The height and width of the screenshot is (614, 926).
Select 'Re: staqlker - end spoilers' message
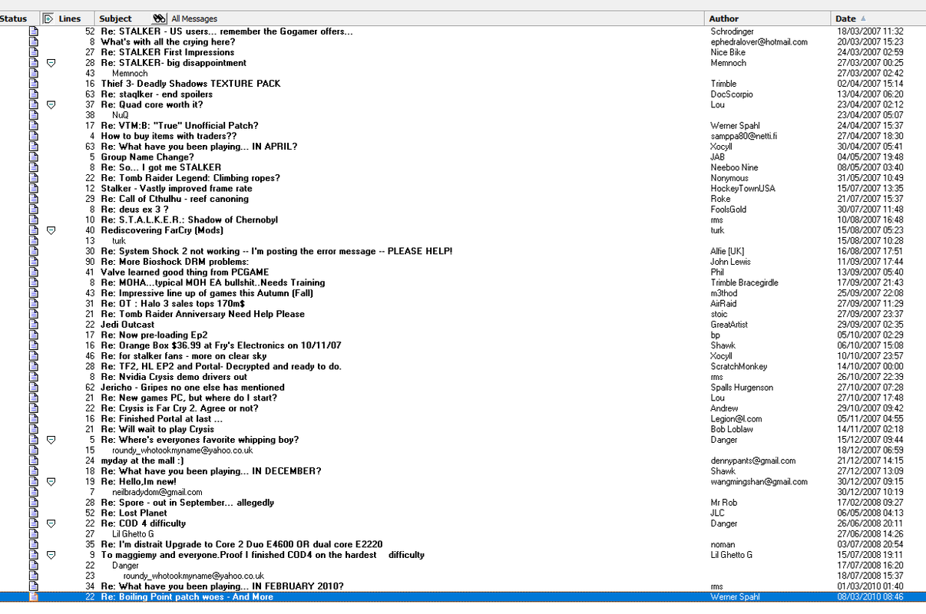[157, 94]
